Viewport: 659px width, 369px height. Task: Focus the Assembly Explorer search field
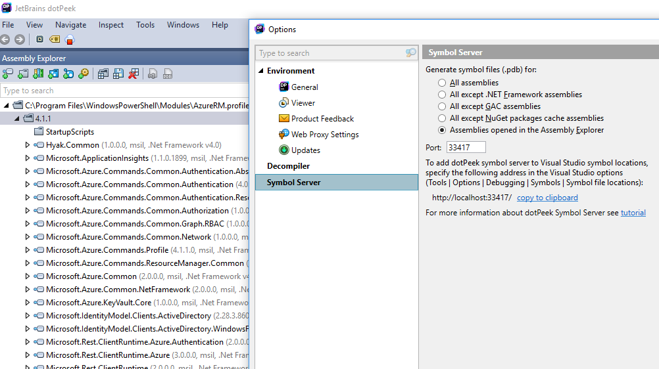pos(125,90)
